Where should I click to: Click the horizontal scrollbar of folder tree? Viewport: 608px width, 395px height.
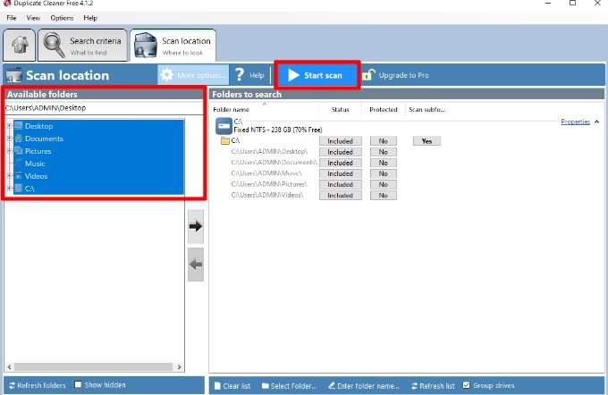pos(94,366)
